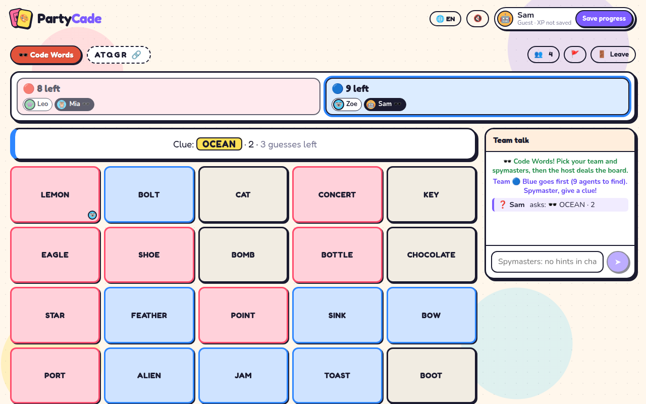Image resolution: width=646 pixels, height=404 pixels.
Task: Select the Code Words game tab
Action: tap(46, 55)
